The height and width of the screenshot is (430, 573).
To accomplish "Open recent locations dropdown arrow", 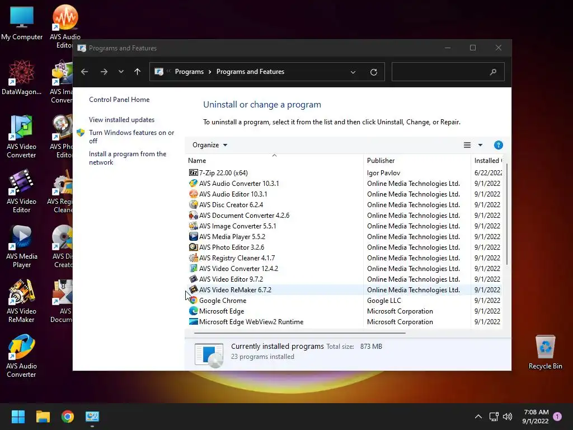I will (x=121, y=72).
